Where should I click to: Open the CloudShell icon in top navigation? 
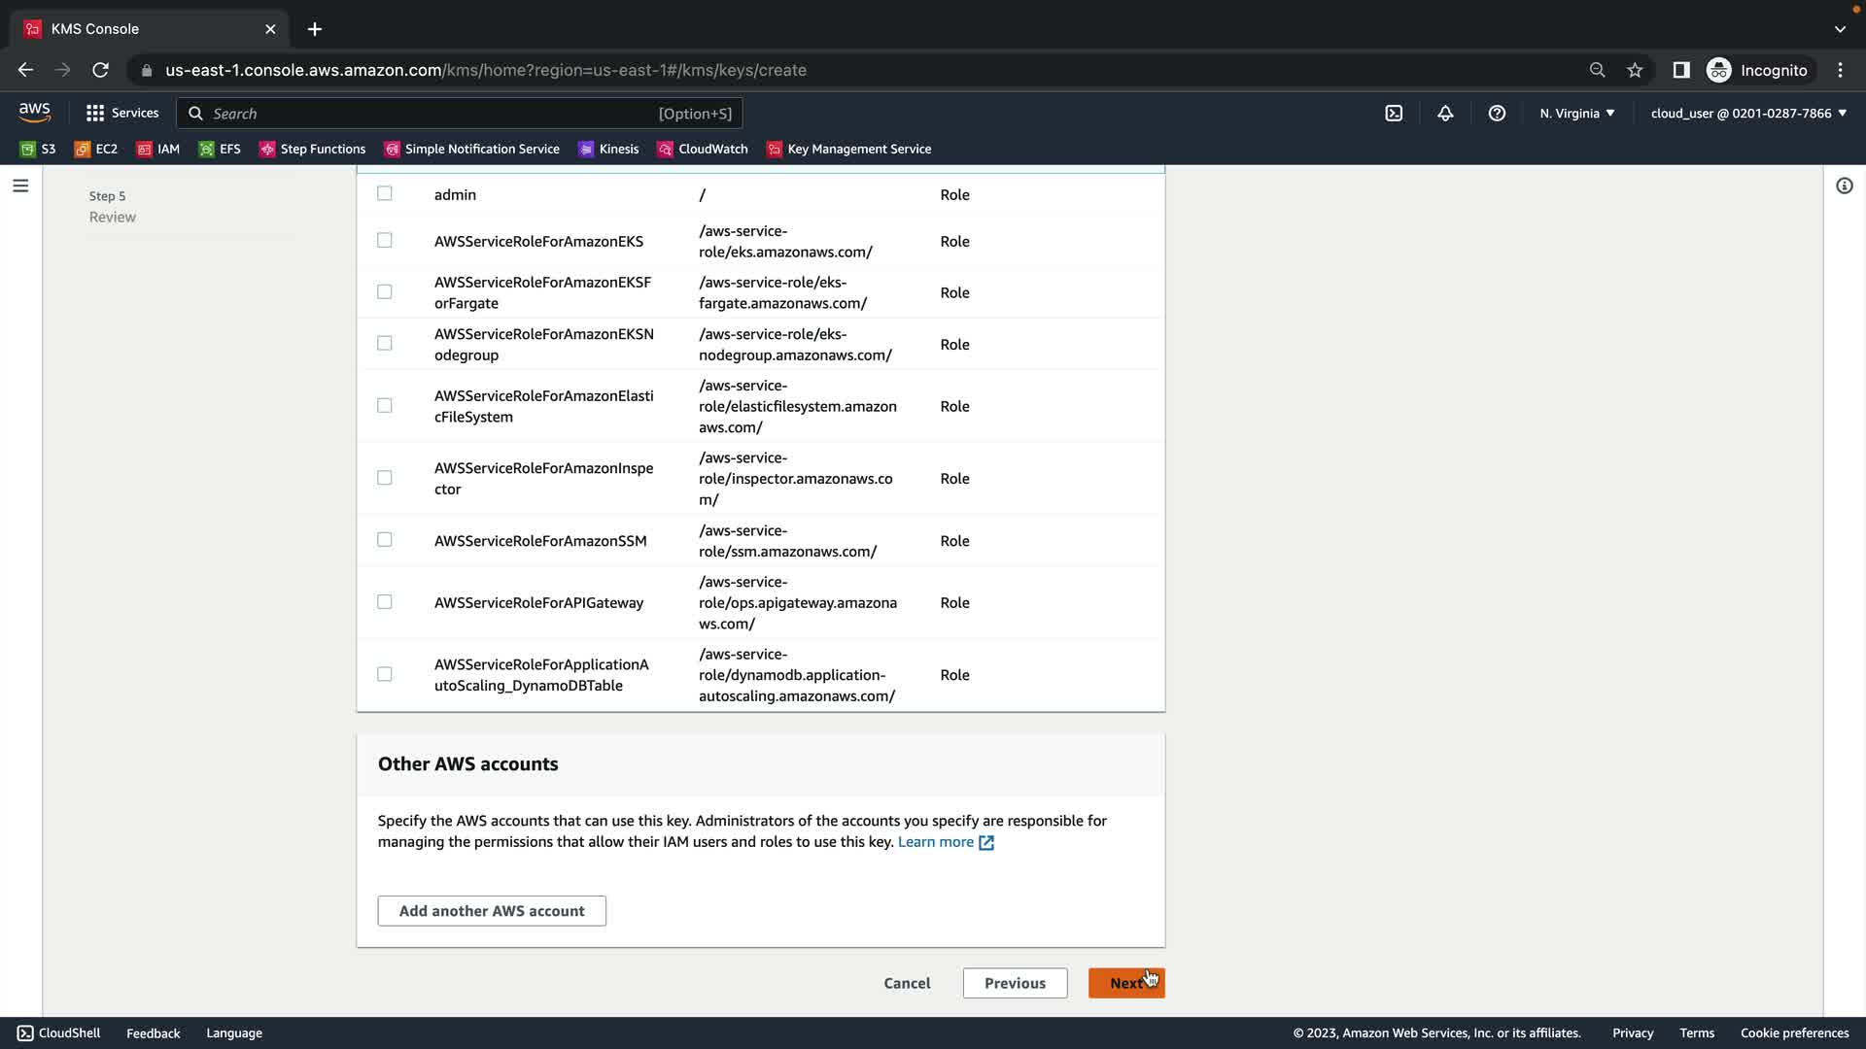tap(1394, 114)
